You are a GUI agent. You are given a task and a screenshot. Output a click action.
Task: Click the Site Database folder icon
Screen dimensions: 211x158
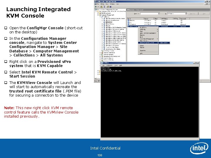tap(98, 11)
